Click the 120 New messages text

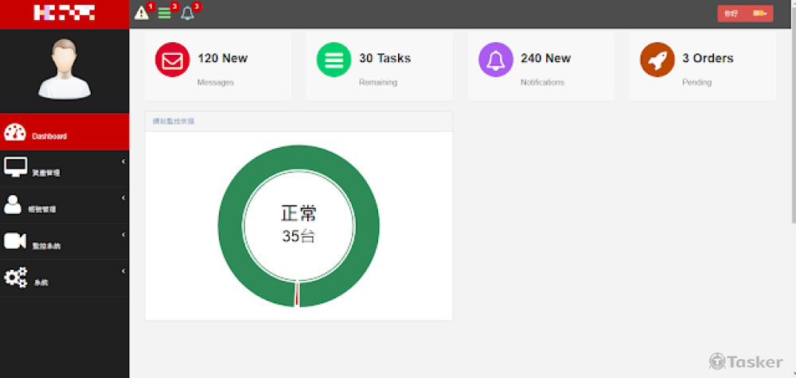(222, 58)
